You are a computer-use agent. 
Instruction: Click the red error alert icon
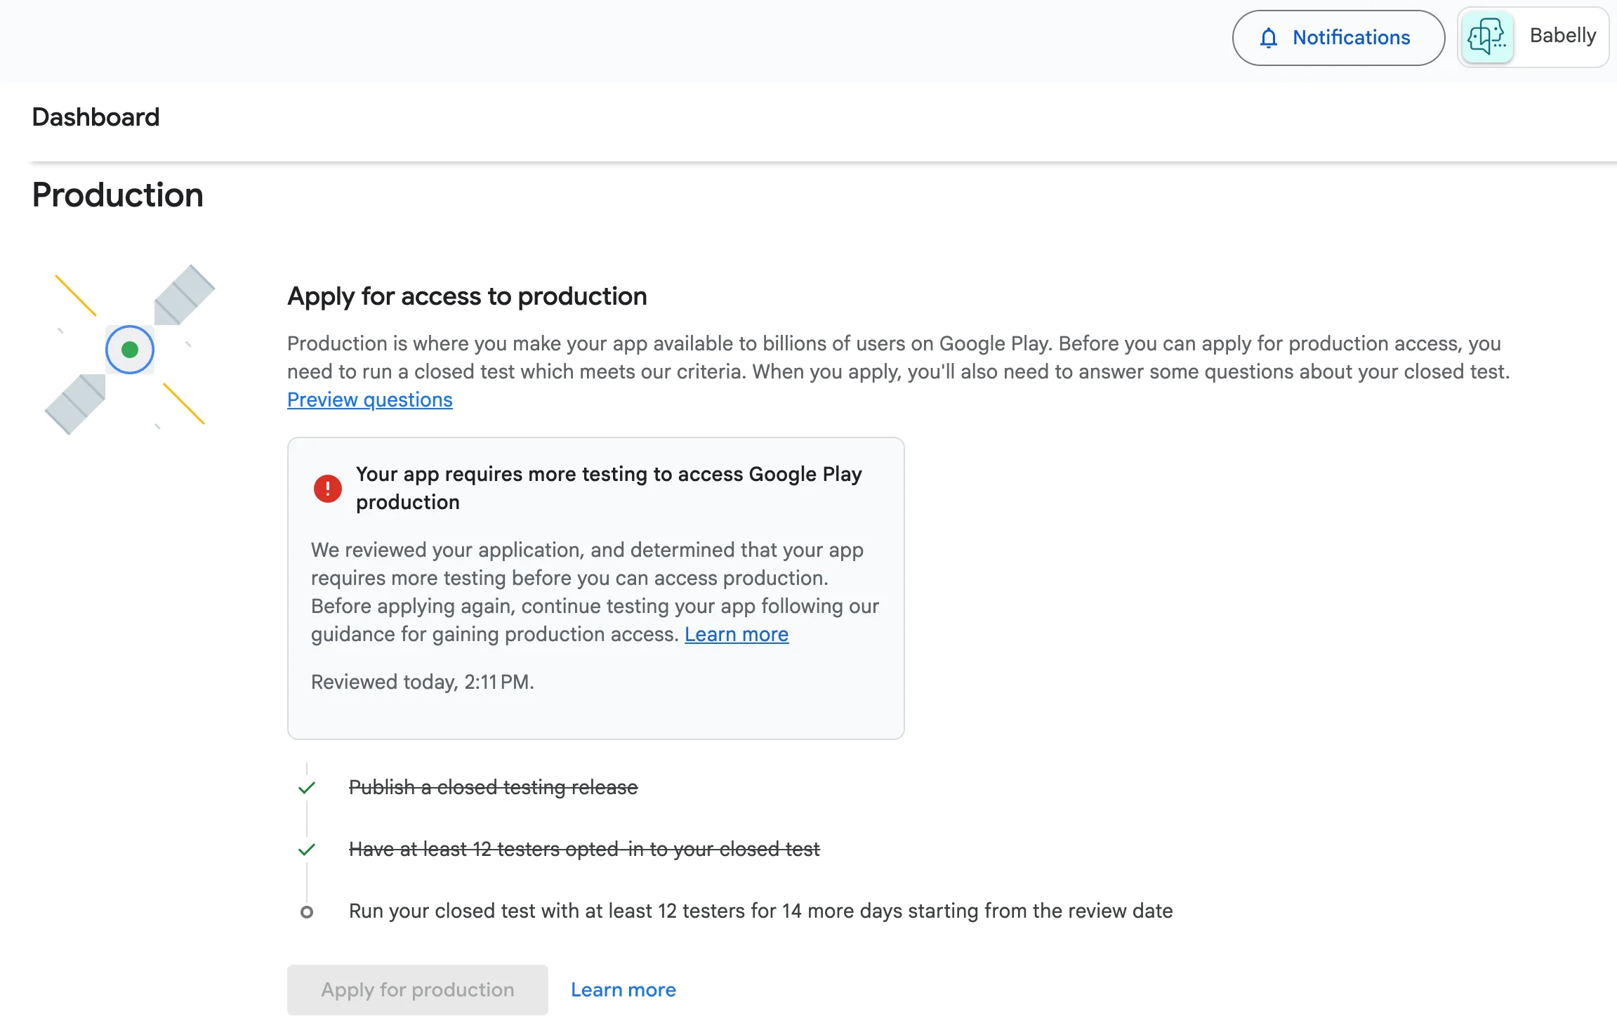[326, 489]
